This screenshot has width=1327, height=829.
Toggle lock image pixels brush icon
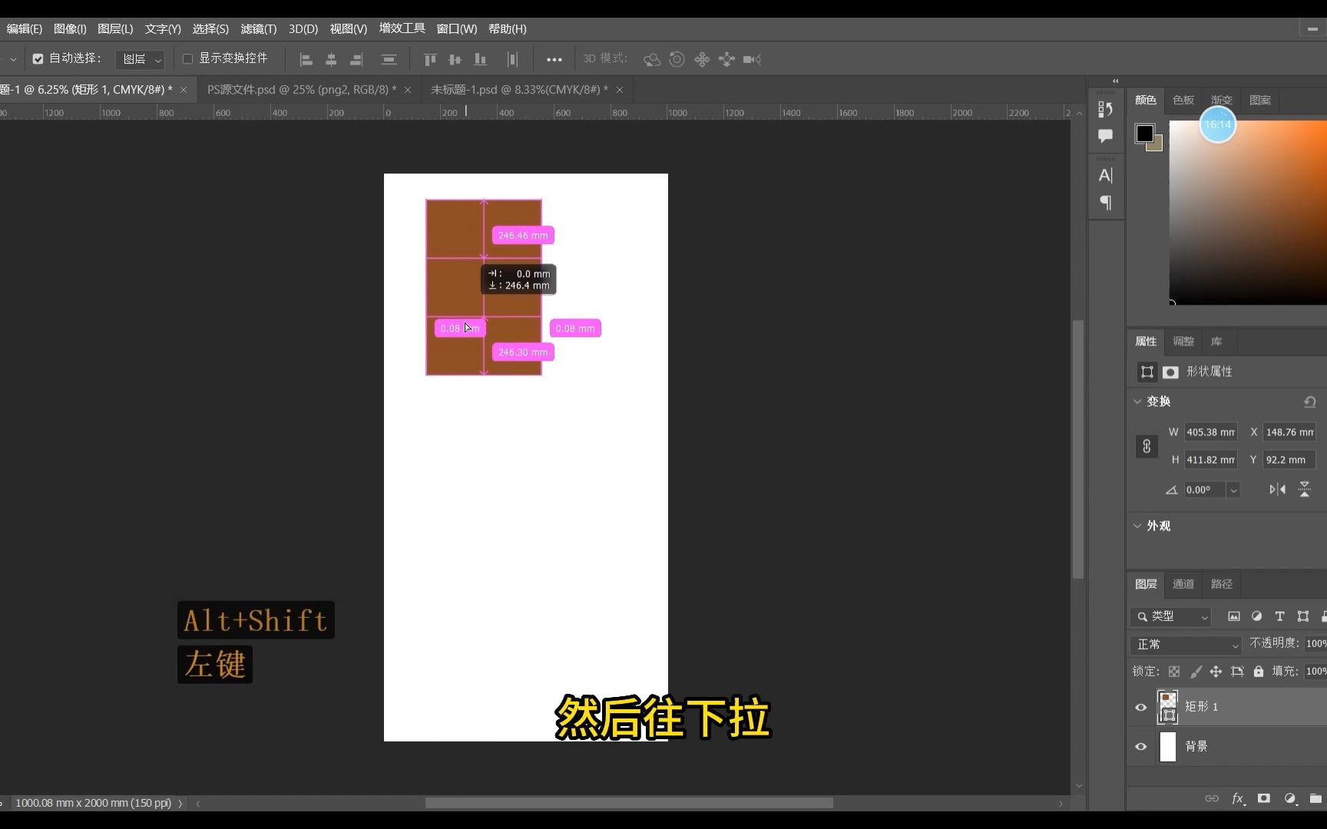point(1196,672)
